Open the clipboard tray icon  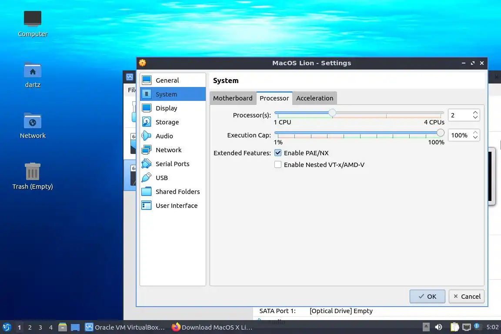click(454, 327)
